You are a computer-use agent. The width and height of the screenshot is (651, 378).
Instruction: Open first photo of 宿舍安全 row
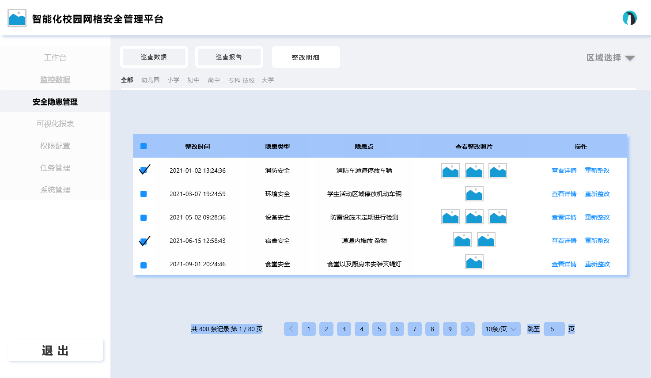pos(462,239)
